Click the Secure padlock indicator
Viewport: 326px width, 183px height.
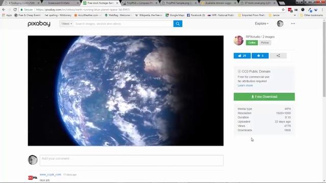(x=26, y=10)
